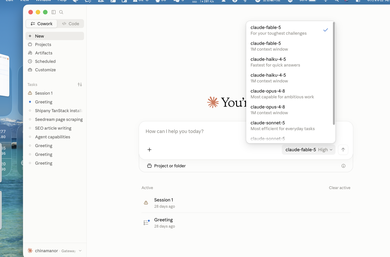Toggle the claude-fable-5 High model dropdown
This screenshot has width=390, height=257.
308,150
